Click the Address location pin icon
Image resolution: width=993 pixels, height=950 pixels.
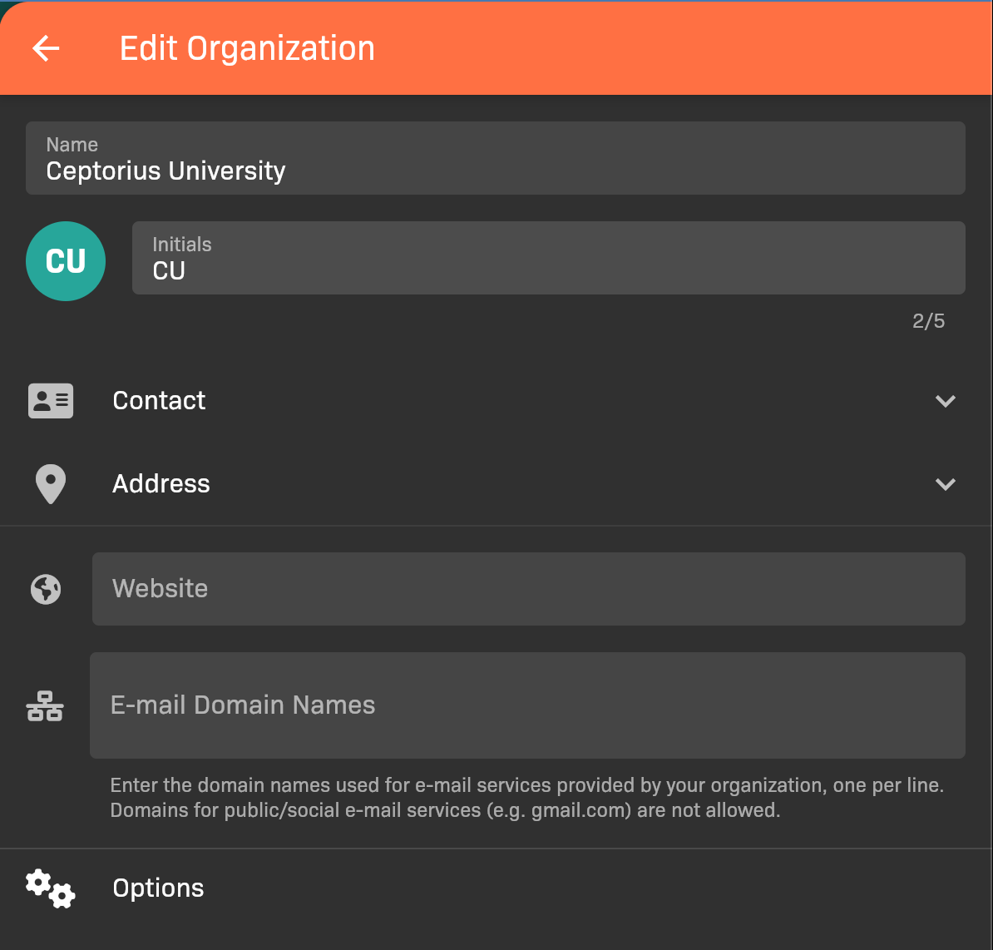(x=51, y=484)
